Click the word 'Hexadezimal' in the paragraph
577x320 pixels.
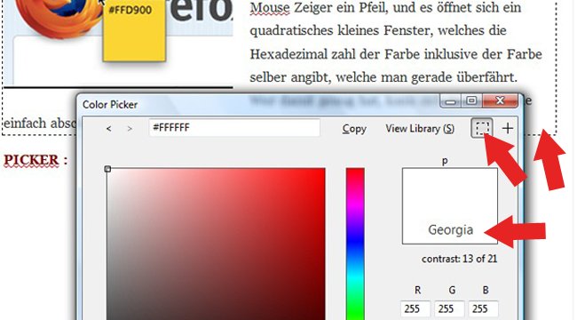[288, 54]
